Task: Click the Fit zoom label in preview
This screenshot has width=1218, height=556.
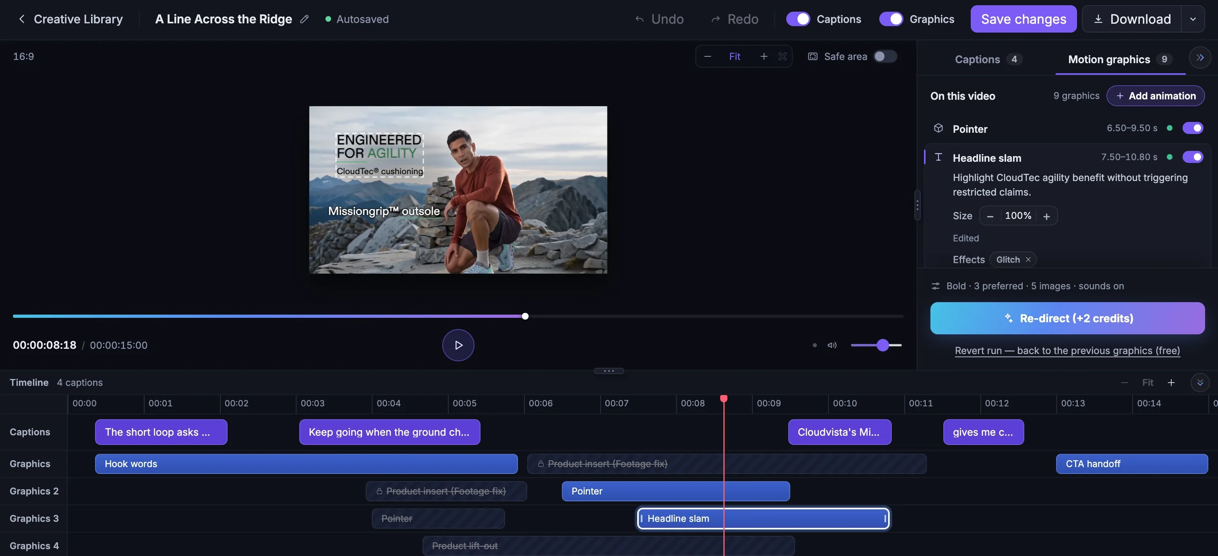Action: tap(734, 56)
